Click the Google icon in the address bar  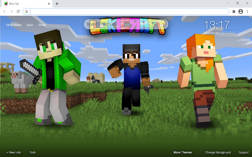coord(26,11)
